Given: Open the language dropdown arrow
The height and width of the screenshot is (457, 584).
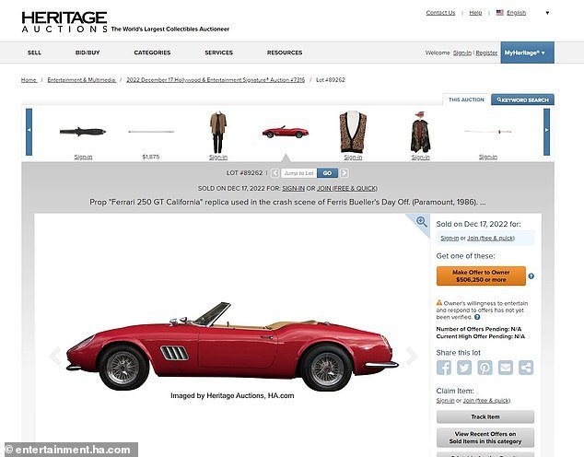Looking at the screenshot, I should (x=547, y=13).
